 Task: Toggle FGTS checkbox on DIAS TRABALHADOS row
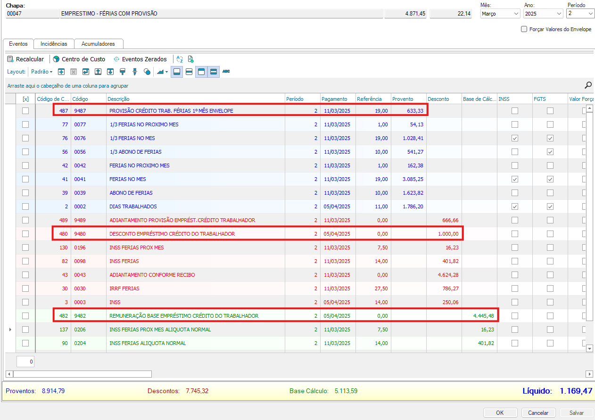click(x=550, y=206)
